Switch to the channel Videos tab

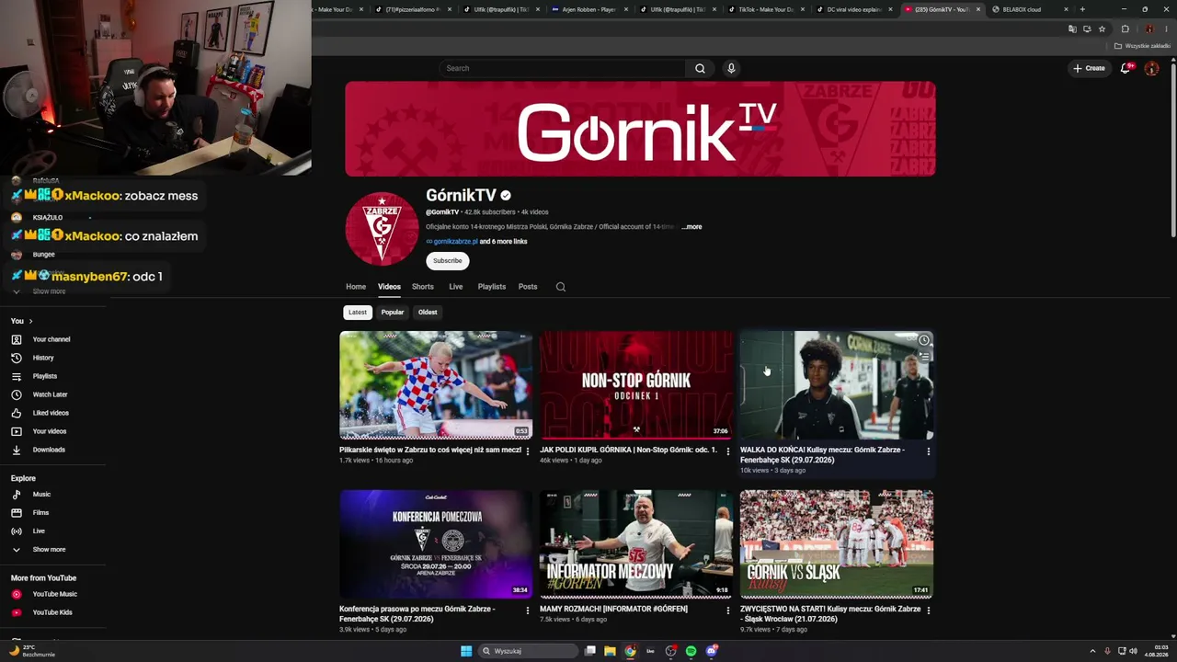(x=389, y=287)
